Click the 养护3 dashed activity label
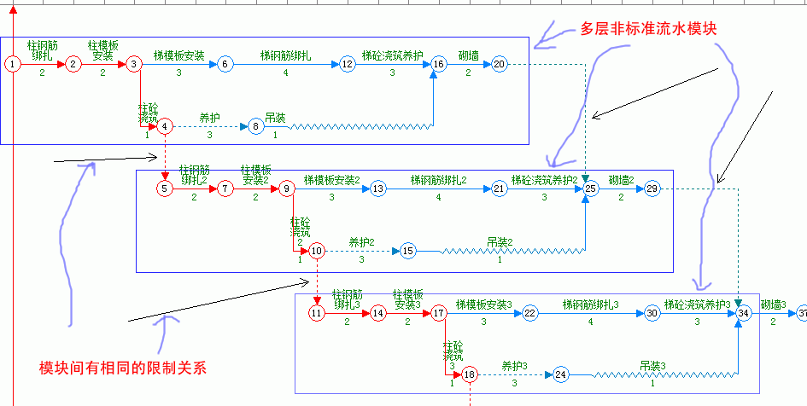Screen dimensions: 807x406 (x=514, y=366)
